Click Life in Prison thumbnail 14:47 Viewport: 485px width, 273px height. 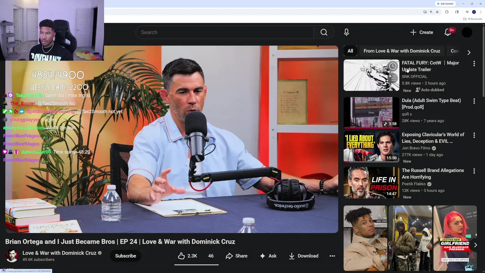tap(371, 183)
